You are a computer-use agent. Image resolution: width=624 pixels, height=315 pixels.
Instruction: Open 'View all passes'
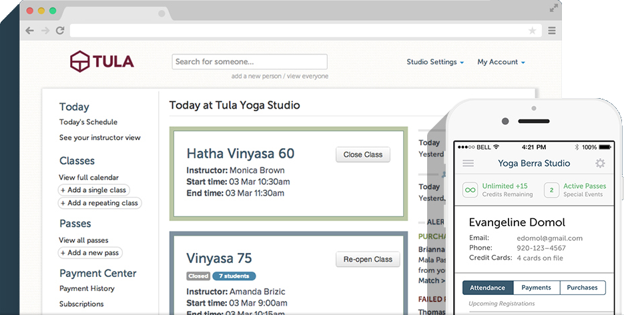click(83, 240)
